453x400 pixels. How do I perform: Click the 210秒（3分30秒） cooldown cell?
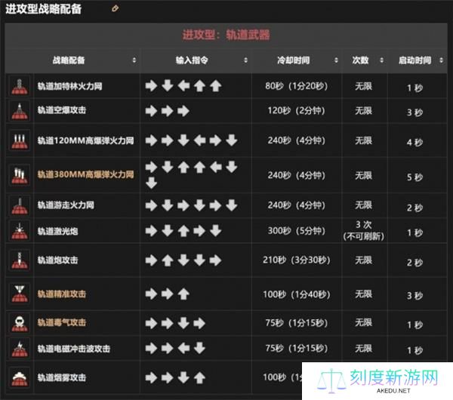pos(297,260)
